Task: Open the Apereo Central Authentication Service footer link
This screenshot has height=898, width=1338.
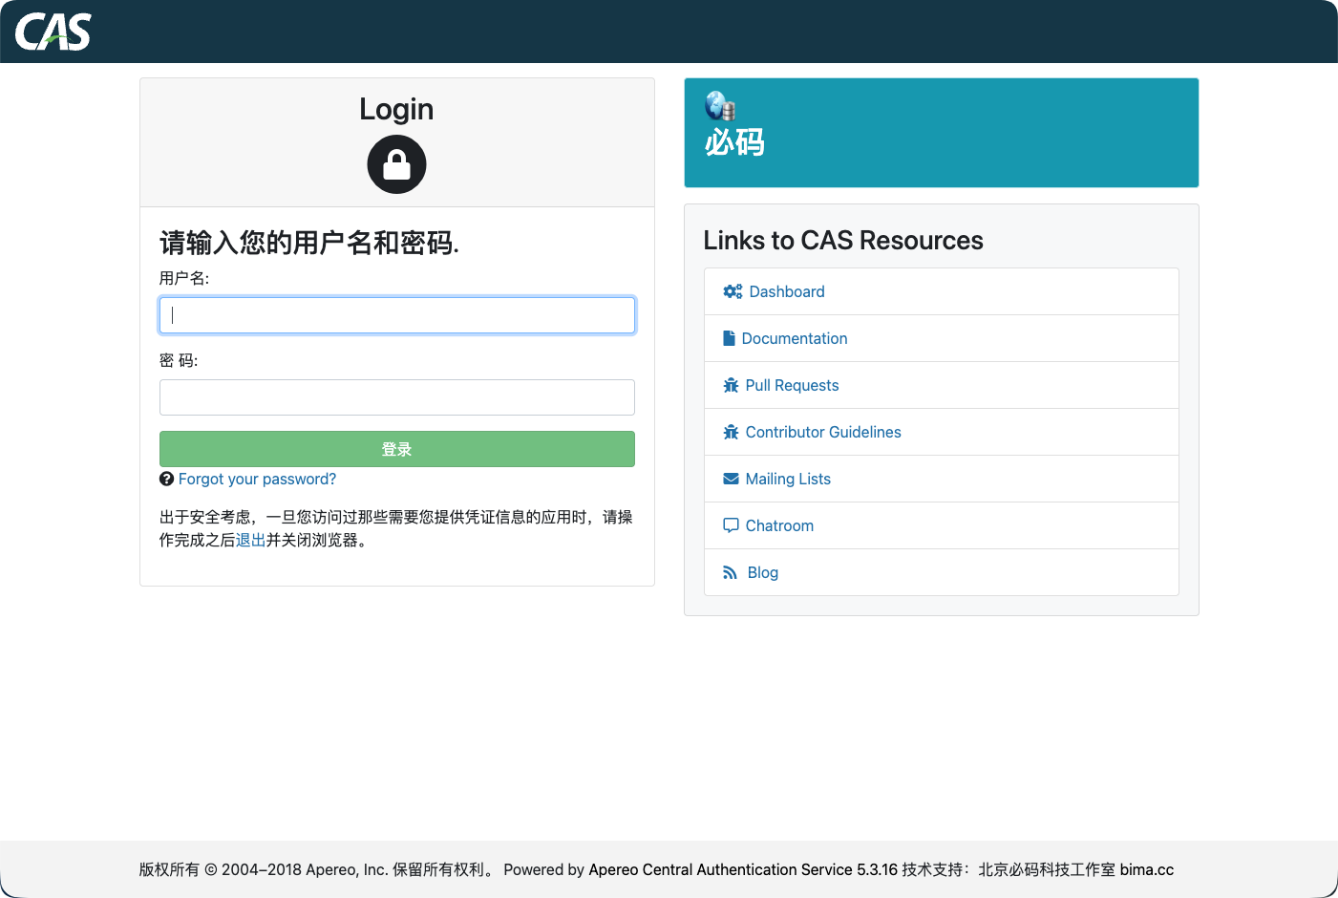Action: pos(741,869)
